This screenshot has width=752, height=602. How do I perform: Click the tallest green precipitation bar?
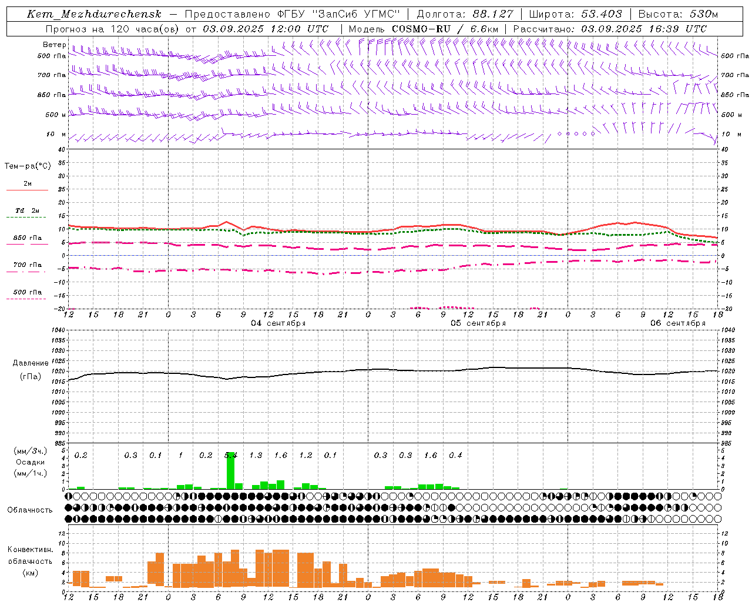[x=230, y=470]
